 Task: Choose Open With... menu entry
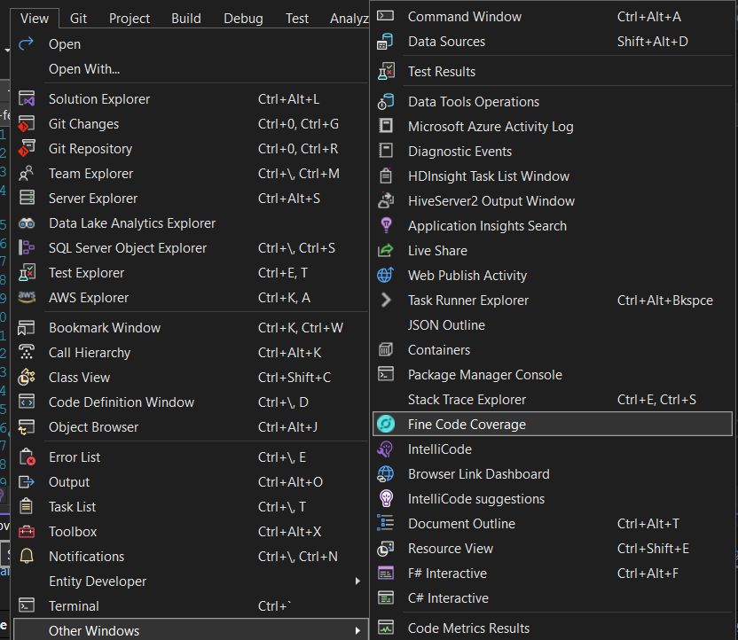click(190, 68)
